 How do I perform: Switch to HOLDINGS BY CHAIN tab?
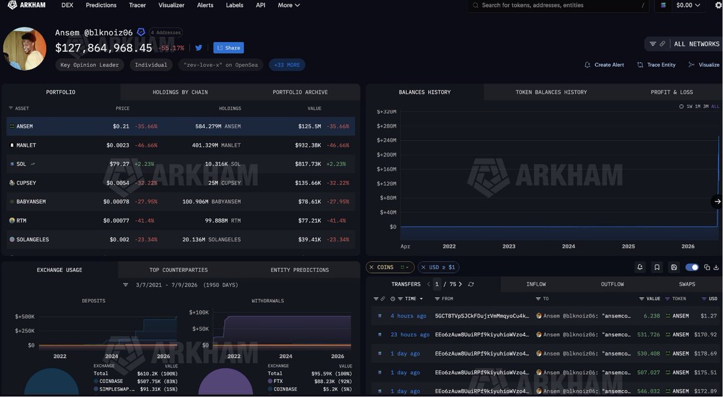click(180, 92)
